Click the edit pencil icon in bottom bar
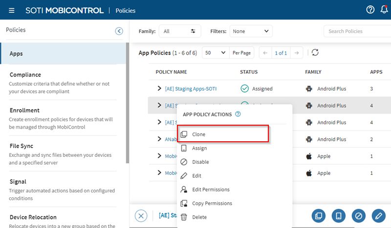 point(378,216)
